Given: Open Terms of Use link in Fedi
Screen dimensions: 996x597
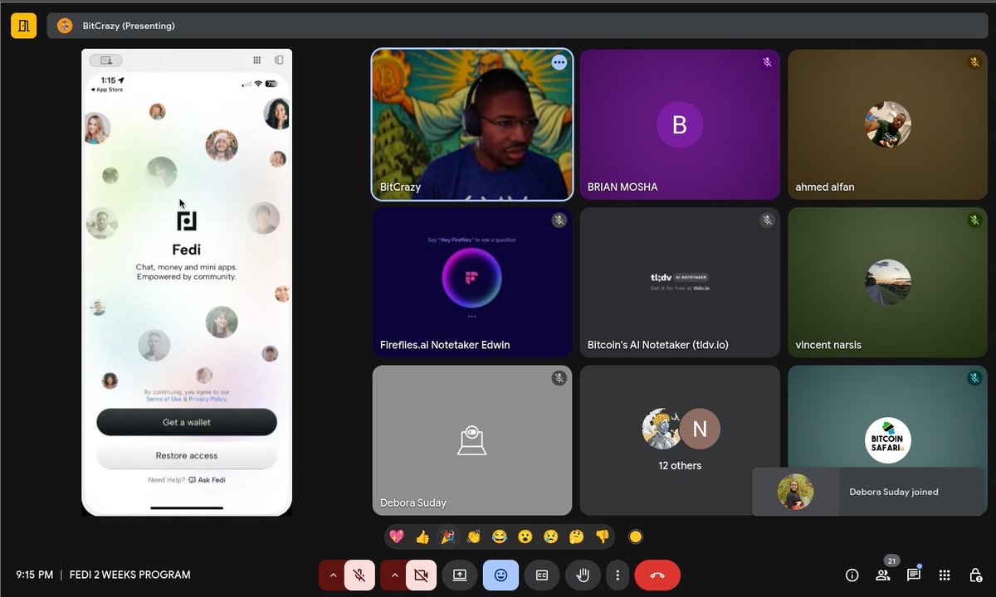Looking at the screenshot, I should click(x=164, y=399).
